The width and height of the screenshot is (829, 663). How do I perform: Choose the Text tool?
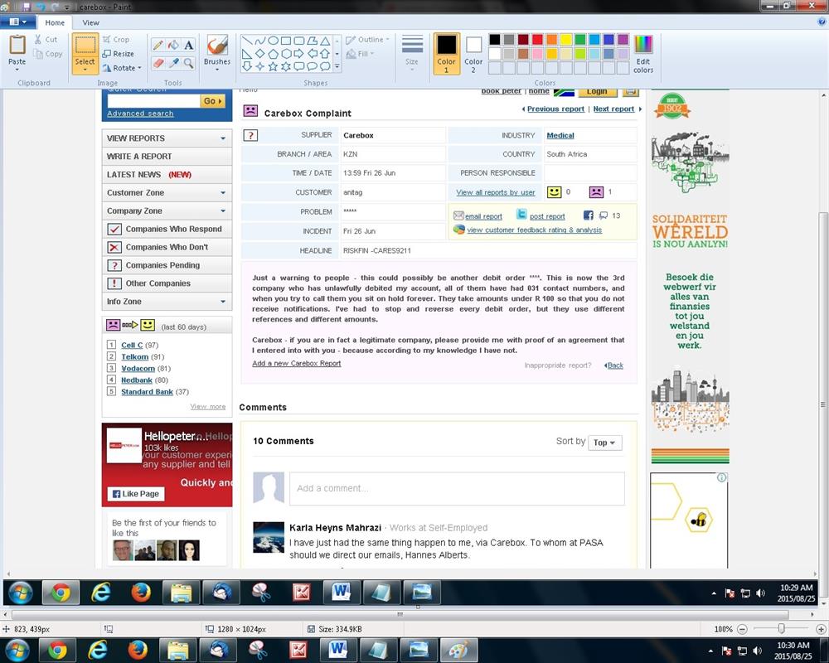click(x=188, y=45)
